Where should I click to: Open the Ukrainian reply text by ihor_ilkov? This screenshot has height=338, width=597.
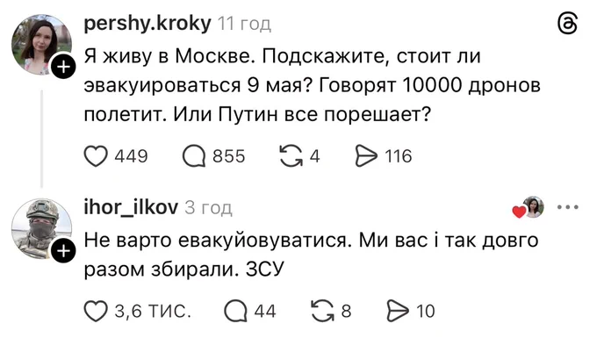[311, 255]
